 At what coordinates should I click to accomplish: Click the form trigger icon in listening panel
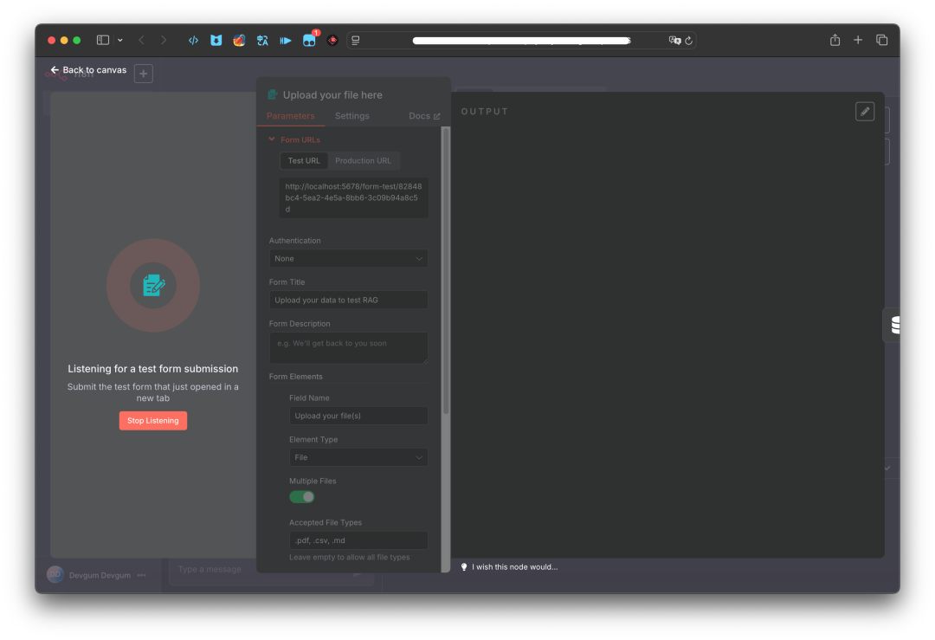tap(153, 285)
